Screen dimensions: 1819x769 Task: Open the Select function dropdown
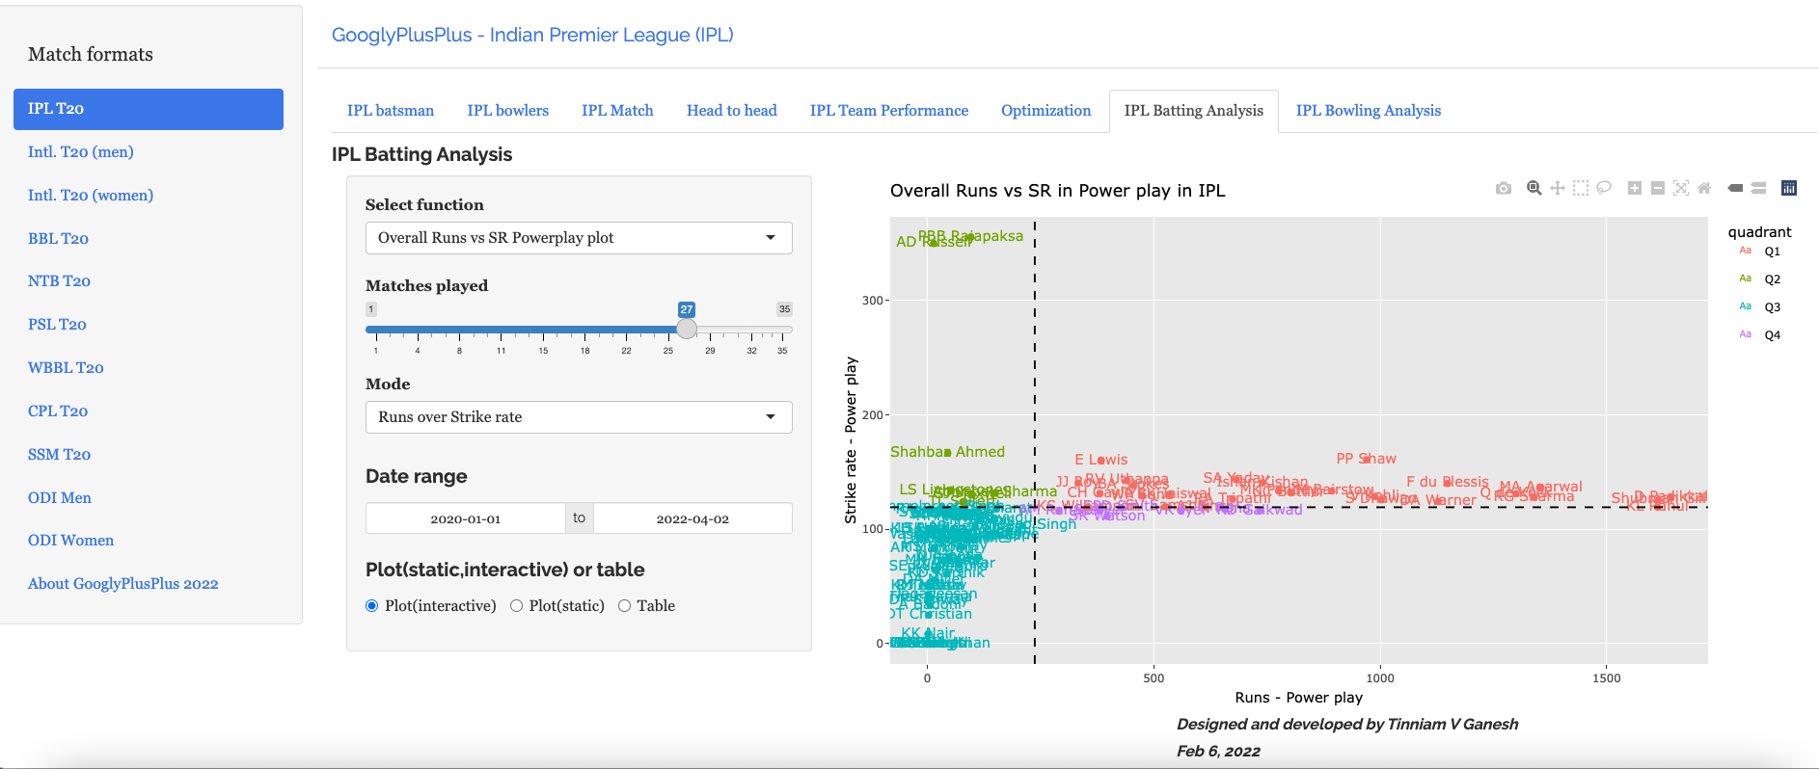pos(579,238)
